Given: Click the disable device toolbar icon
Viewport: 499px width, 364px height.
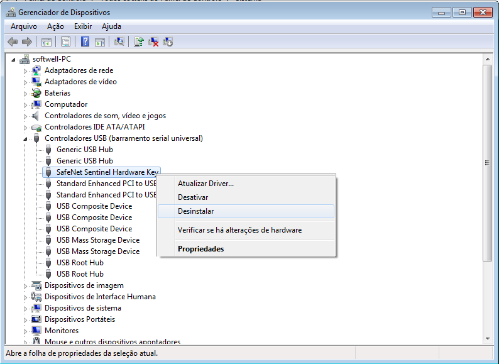Looking at the screenshot, I should click(168, 42).
